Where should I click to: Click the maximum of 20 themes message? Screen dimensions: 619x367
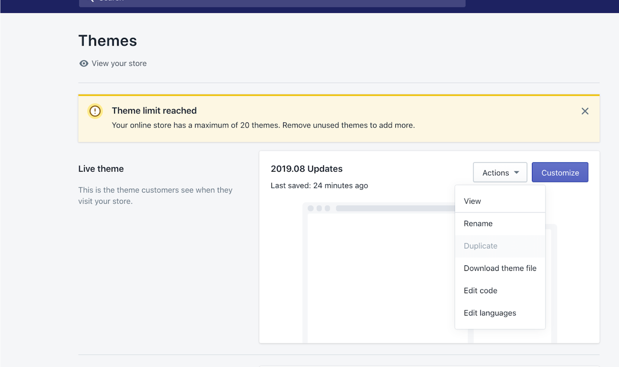pyautogui.click(x=263, y=125)
